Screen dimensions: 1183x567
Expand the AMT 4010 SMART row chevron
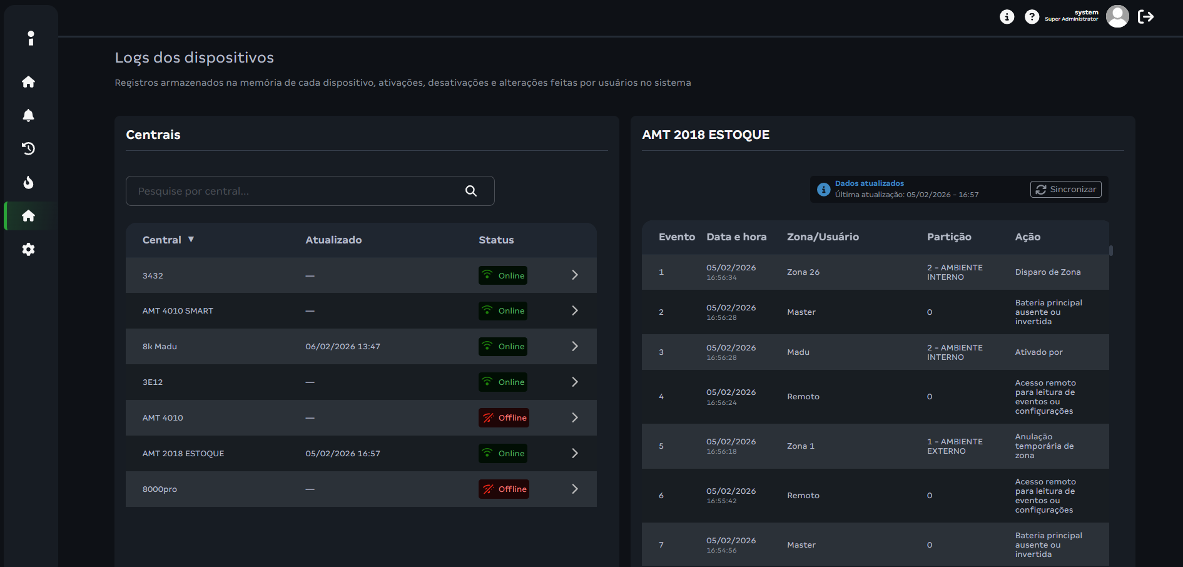click(575, 311)
